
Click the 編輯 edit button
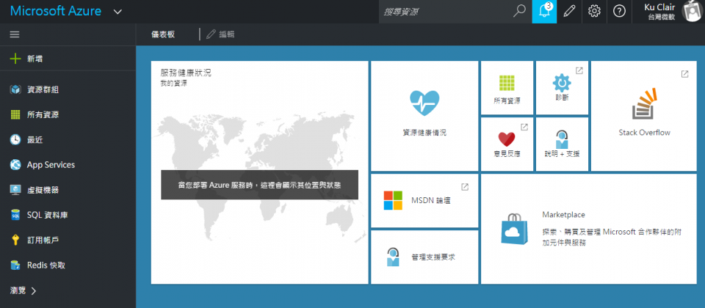coord(220,34)
